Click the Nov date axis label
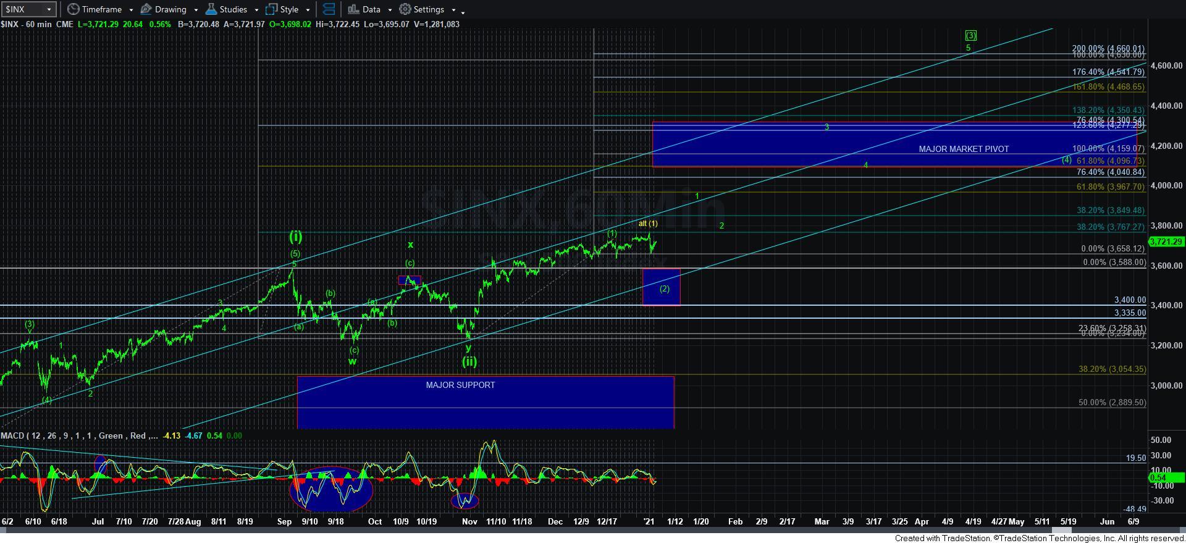Viewport: 1186px width, 543px height. 469,521
